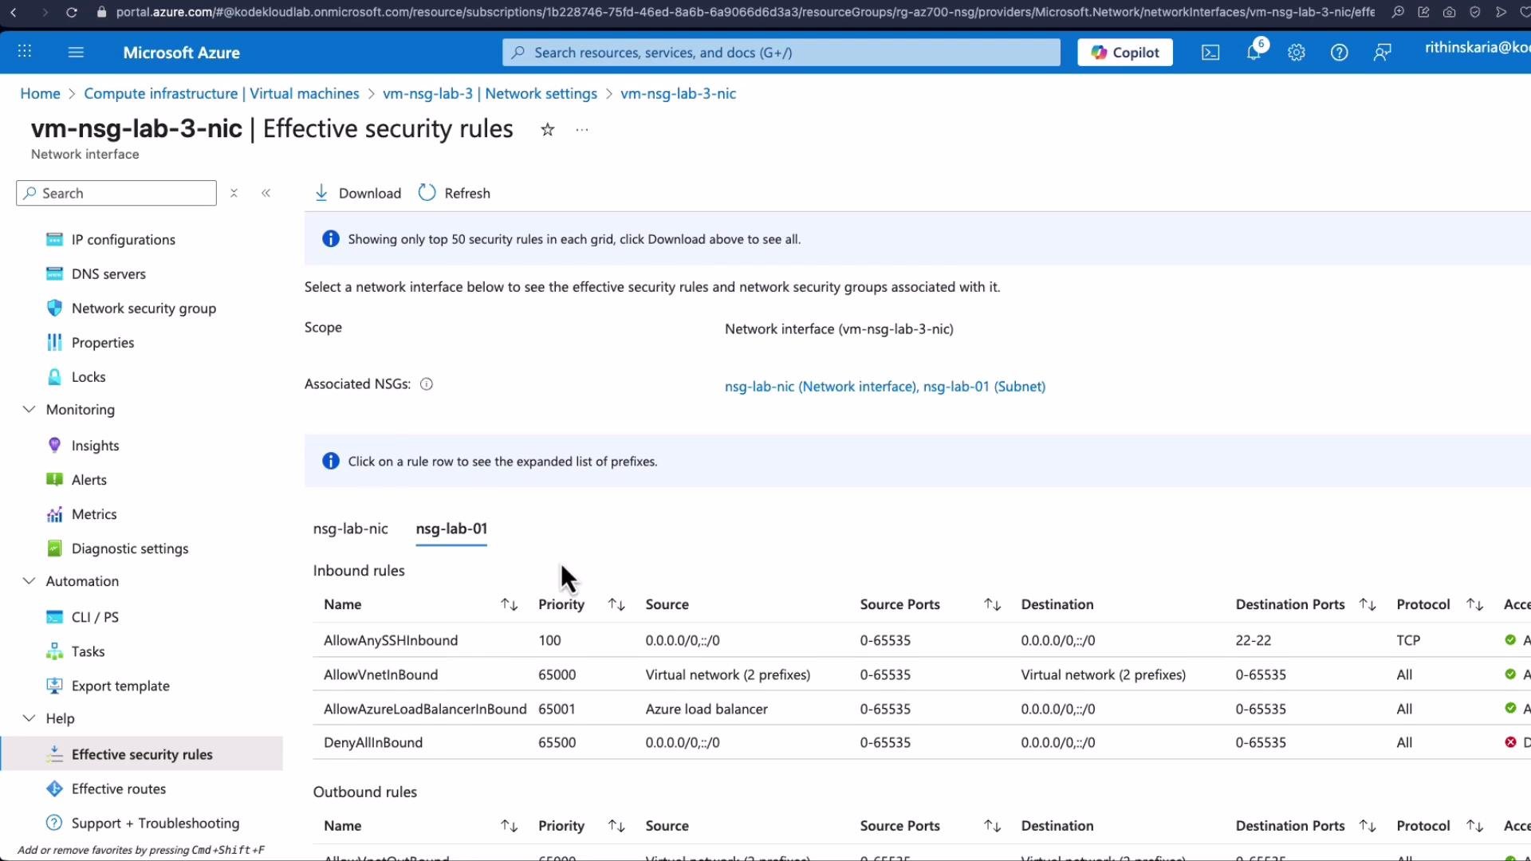Open the notifications bell
The width and height of the screenshot is (1531, 861).
pyautogui.click(x=1254, y=52)
